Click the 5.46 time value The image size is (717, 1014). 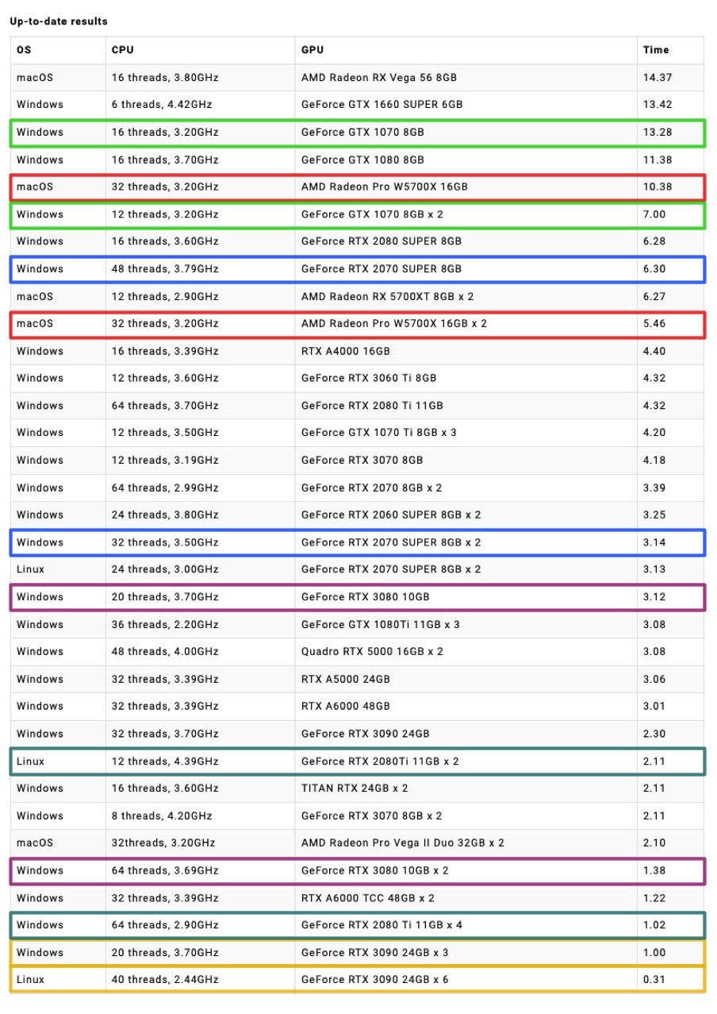click(654, 324)
